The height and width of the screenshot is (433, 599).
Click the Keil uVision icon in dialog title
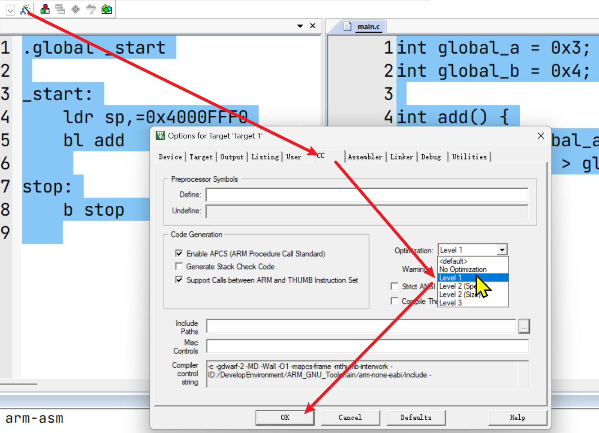160,136
